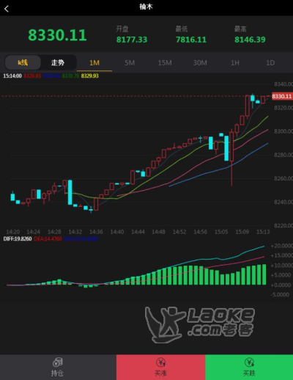Select the 5M timeframe tab
The height and width of the screenshot is (380, 293).
(x=130, y=63)
